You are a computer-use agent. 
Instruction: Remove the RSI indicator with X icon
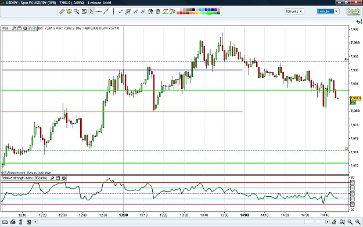[x=64, y=178]
